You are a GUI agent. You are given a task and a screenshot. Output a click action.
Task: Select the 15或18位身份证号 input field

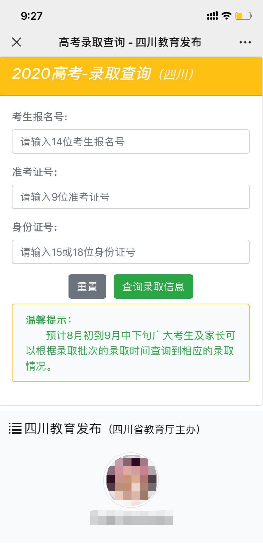tap(131, 252)
